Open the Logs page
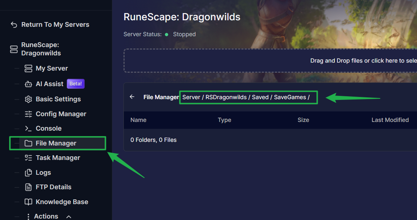This screenshot has width=417, height=220. (43, 173)
